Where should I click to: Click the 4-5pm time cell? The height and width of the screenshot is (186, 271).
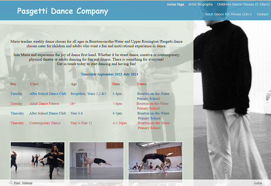point(117,113)
